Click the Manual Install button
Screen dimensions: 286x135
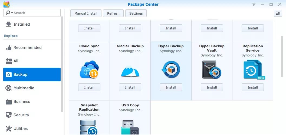tap(86, 13)
